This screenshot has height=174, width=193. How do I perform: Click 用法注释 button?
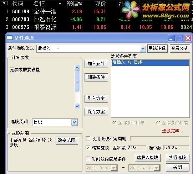click(x=157, y=48)
